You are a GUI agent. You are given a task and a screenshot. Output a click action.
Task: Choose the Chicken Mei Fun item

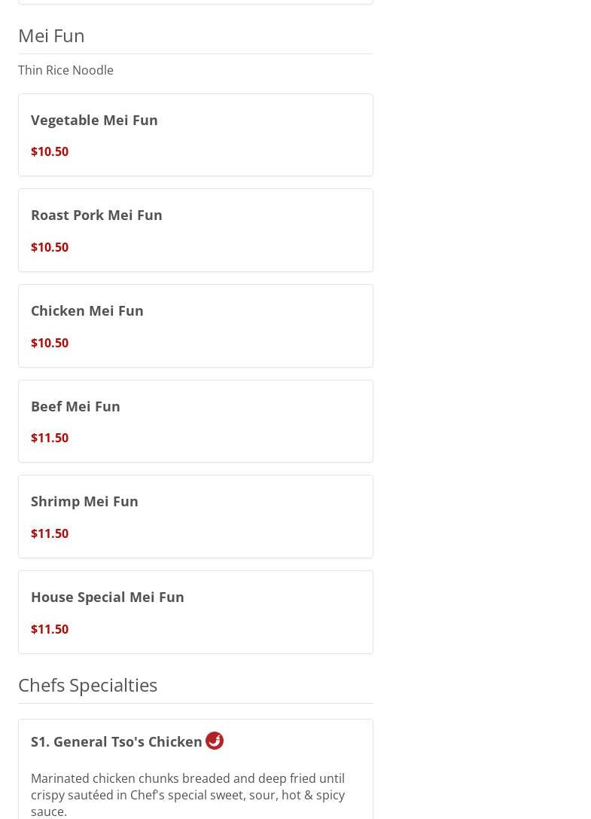click(195, 326)
